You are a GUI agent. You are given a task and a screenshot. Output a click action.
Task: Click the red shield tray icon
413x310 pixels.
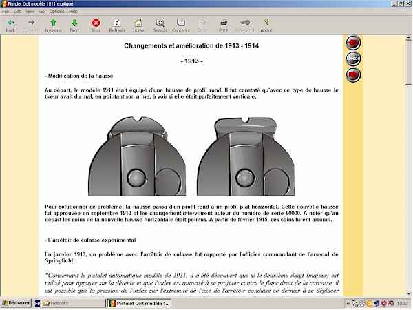383,304
